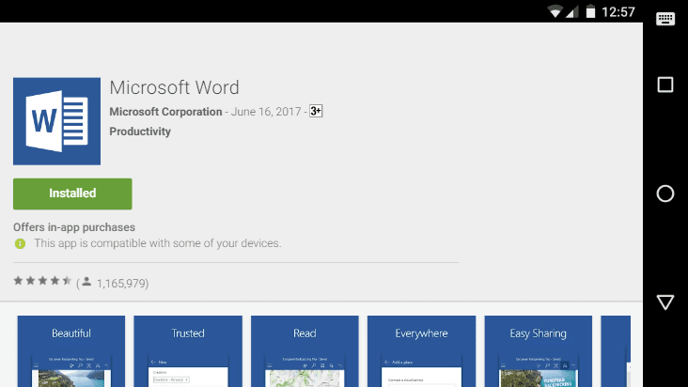Tap the 1,165,979 ratings count
The image size is (688, 387).
120,284
